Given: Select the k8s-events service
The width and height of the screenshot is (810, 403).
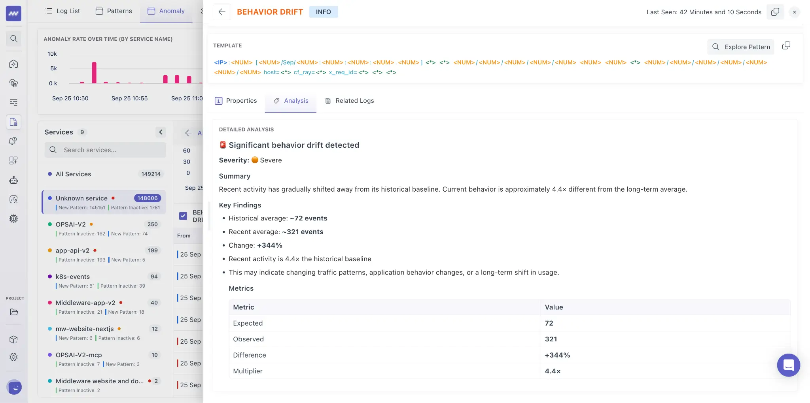Looking at the screenshot, I should point(104,281).
